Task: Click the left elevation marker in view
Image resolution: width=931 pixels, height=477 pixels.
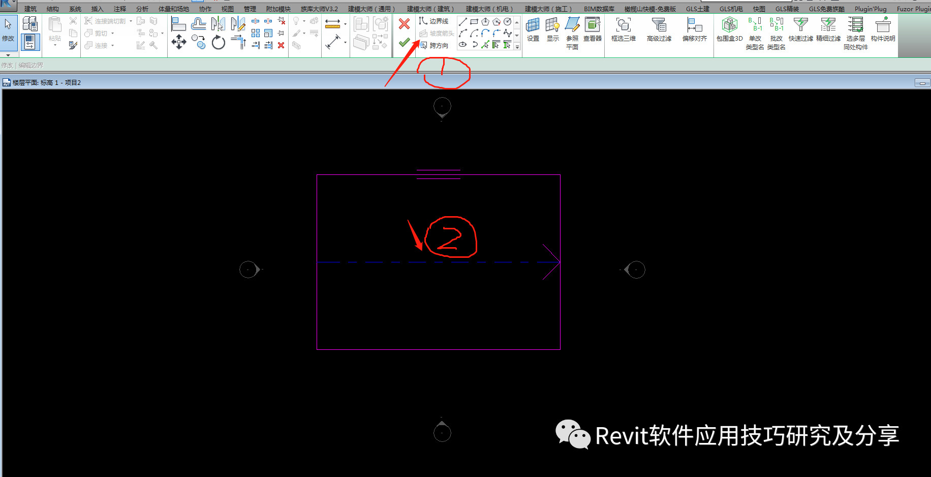Action: 250,270
